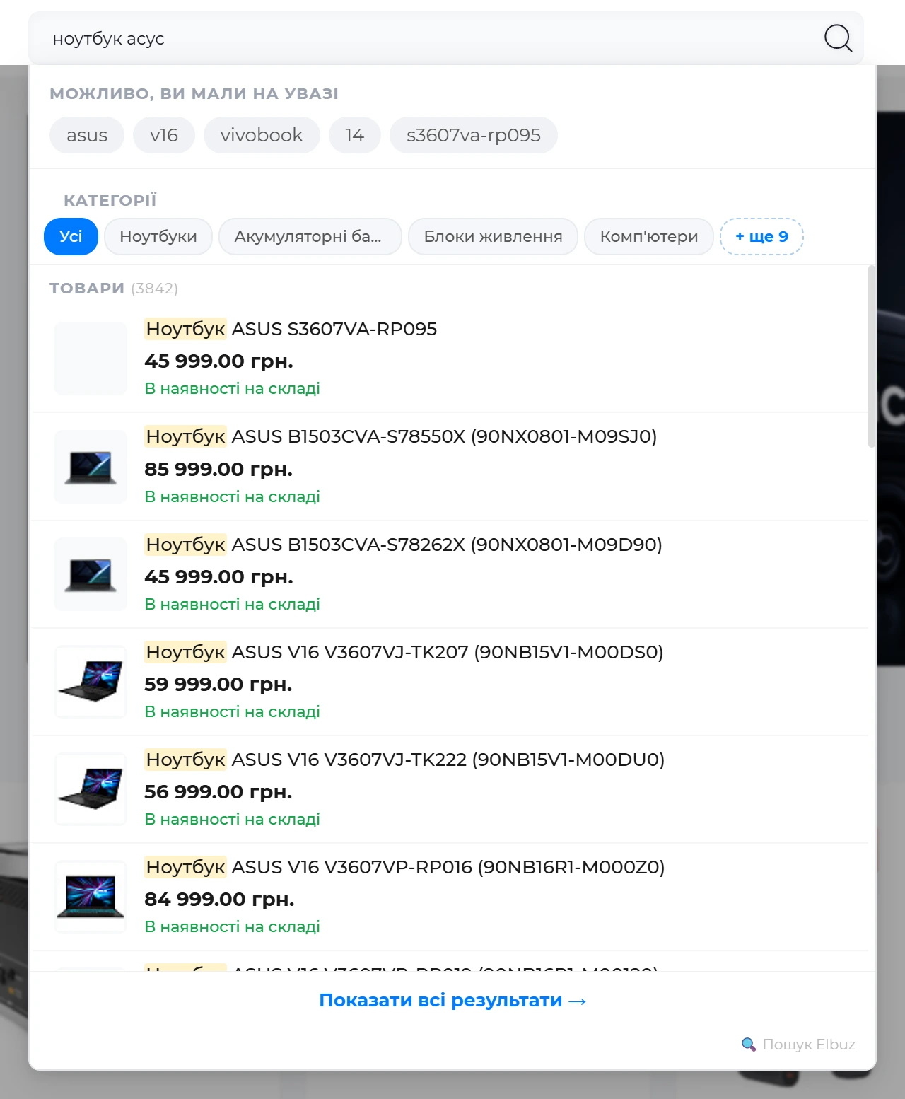Open ASUS B1503CVA-S78262X laptop thumbnail

(90, 574)
